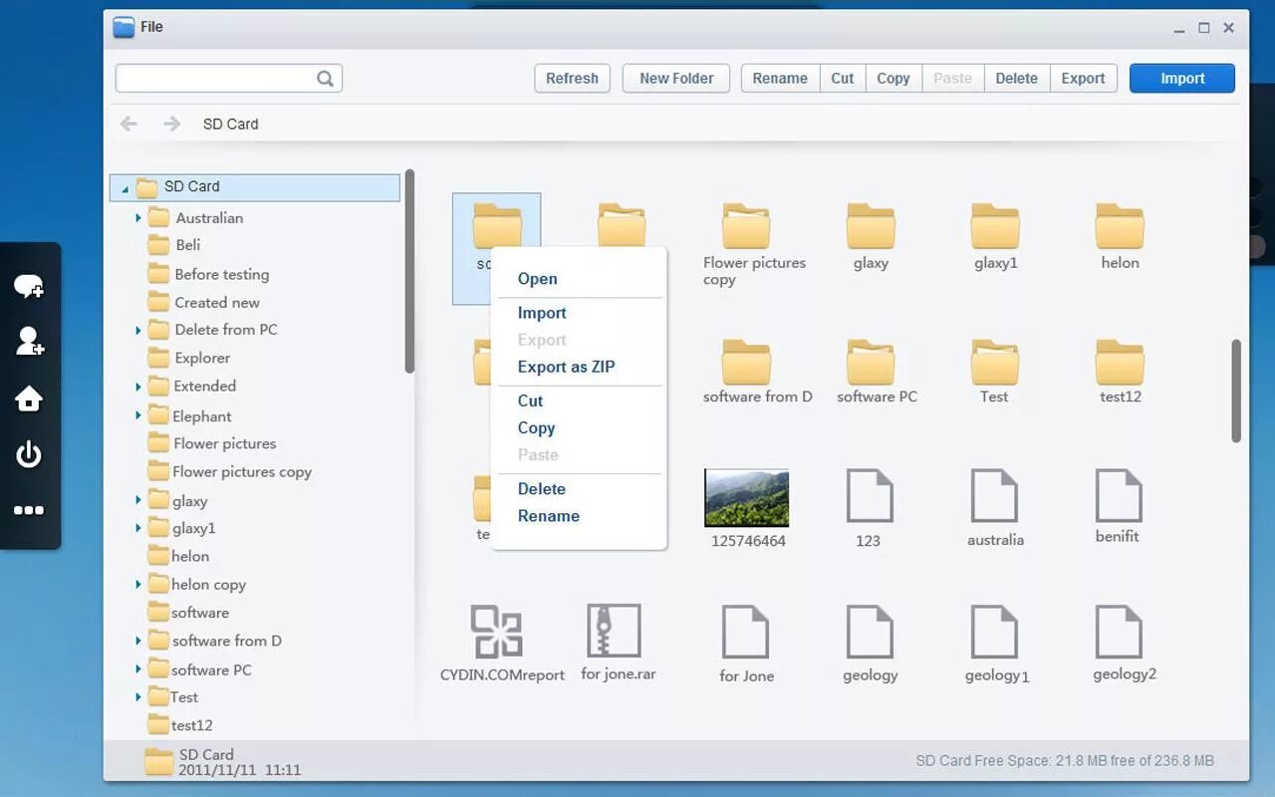Click the power sidebar icon
Viewport: 1275px width, 797px height.
point(28,454)
